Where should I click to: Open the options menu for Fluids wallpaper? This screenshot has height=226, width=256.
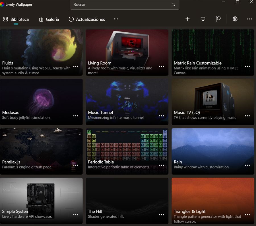(76, 66)
